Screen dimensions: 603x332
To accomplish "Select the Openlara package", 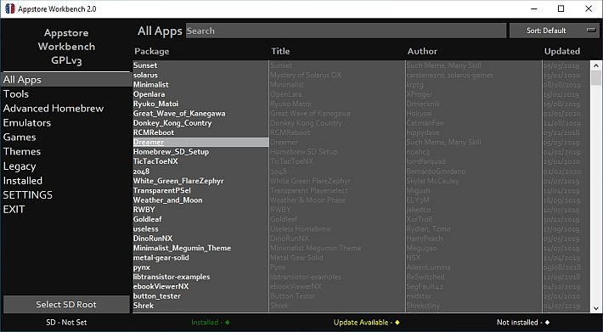I will pyautogui.click(x=200, y=94).
